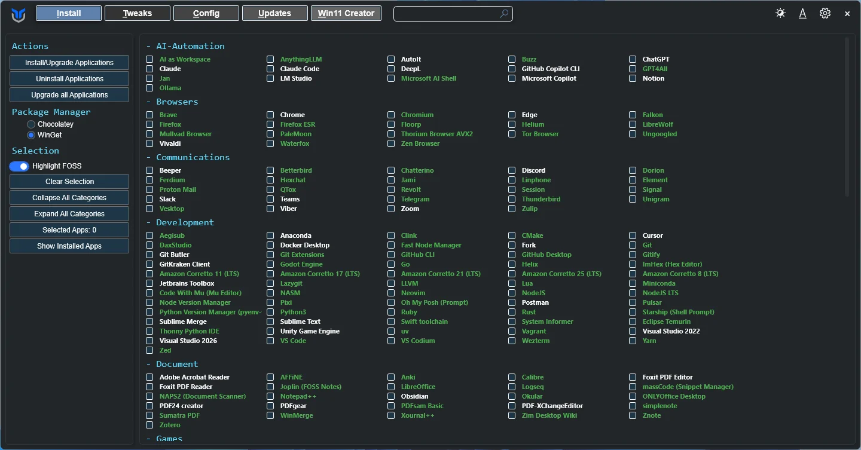Viewport: 861px width, 450px height.
Task: Switch to the Install tab
Action: 69,13
